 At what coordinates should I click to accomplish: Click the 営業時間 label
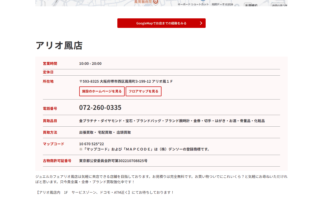tap(50, 64)
